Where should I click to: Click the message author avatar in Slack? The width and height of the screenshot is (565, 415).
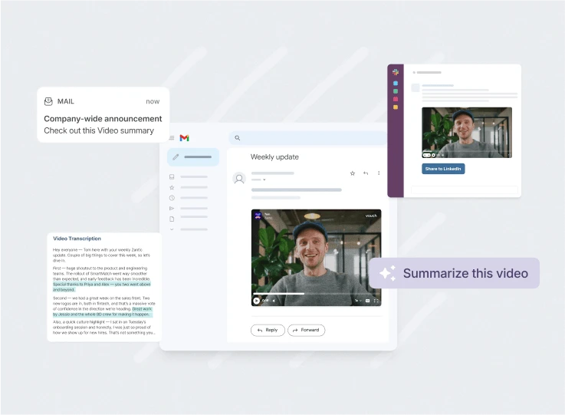416,87
